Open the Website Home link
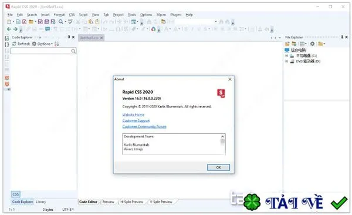352x215 pixels. 133,115
